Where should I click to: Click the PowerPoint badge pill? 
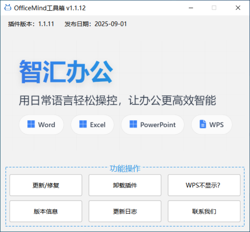click(x=152, y=124)
